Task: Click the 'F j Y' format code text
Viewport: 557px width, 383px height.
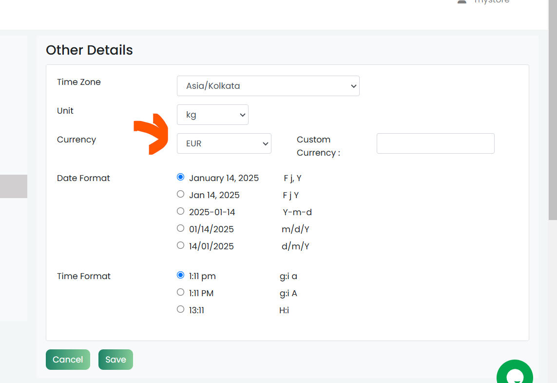Action: click(291, 195)
